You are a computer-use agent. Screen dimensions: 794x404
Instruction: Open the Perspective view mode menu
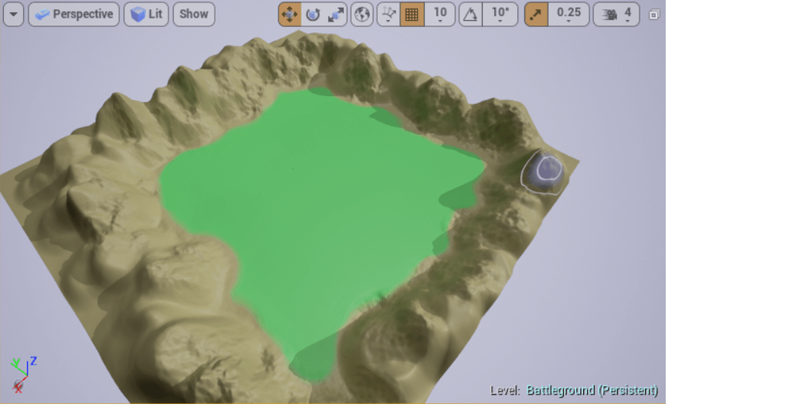click(74, 14)
